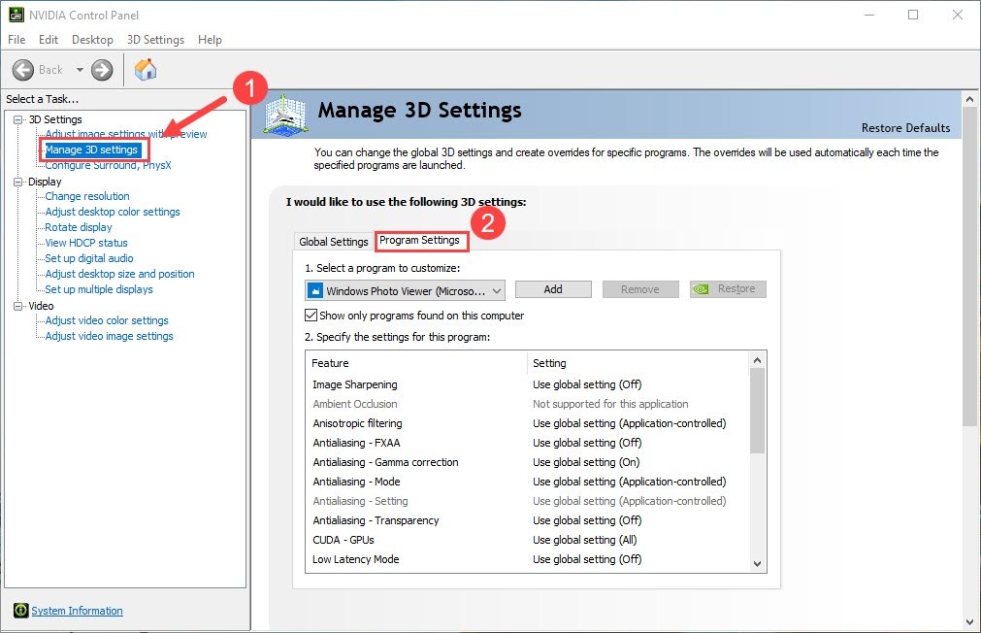Select Antialiasing - Gamma correction row

coord(528,462)
